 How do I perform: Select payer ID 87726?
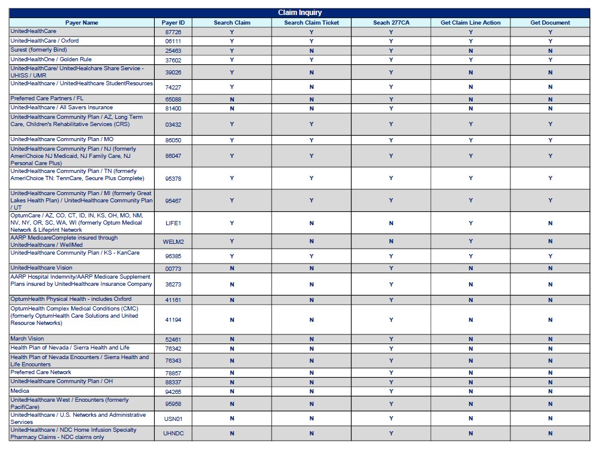(x=173, y=32)
